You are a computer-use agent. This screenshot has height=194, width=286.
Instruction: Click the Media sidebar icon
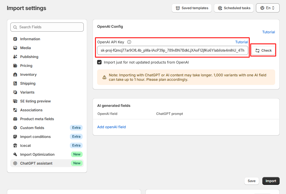pos(15,48)
